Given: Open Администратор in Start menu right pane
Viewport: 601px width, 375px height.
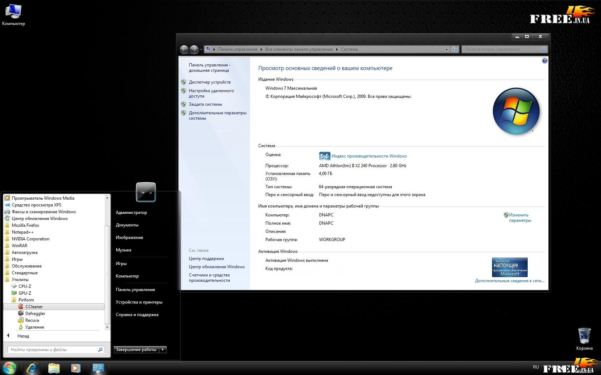Looking at the screenshot, I should coord(131,212).
